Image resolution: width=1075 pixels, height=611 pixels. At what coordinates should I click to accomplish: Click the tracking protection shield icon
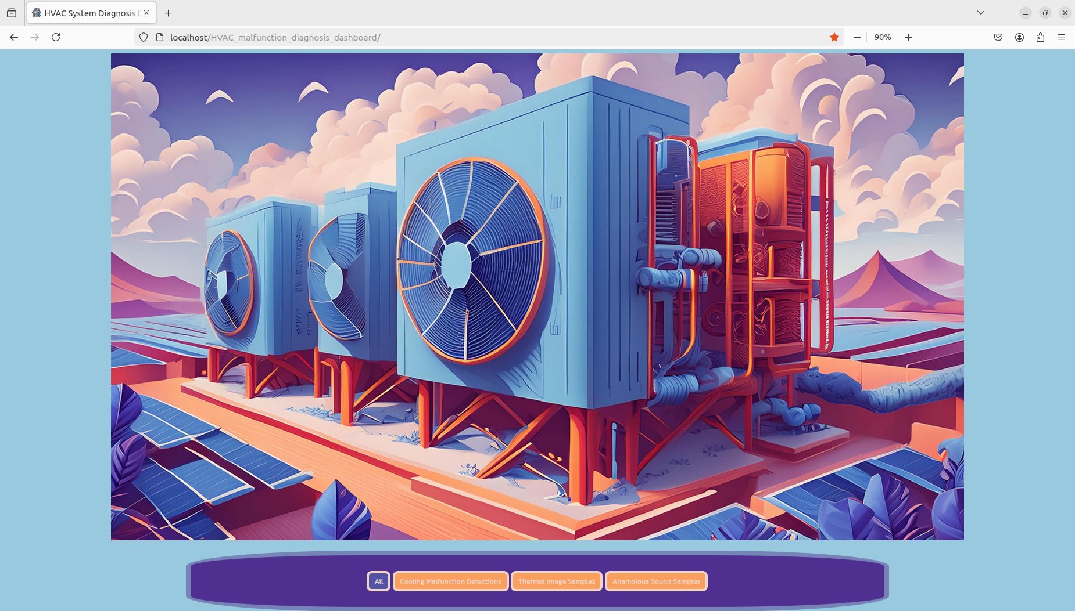(143, 37)
